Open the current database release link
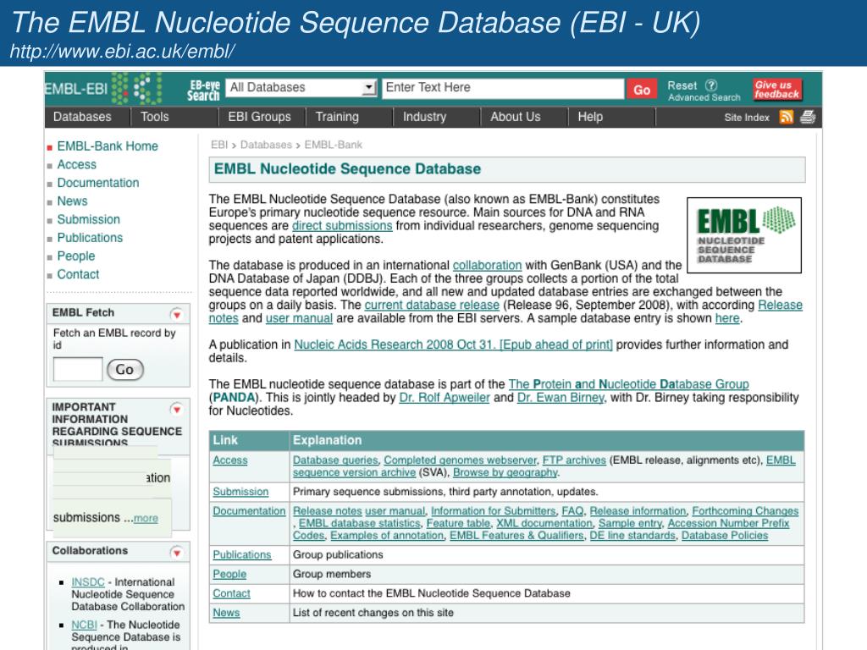The width and height of the screenshot is (867, 650). (x=432, y=305)
